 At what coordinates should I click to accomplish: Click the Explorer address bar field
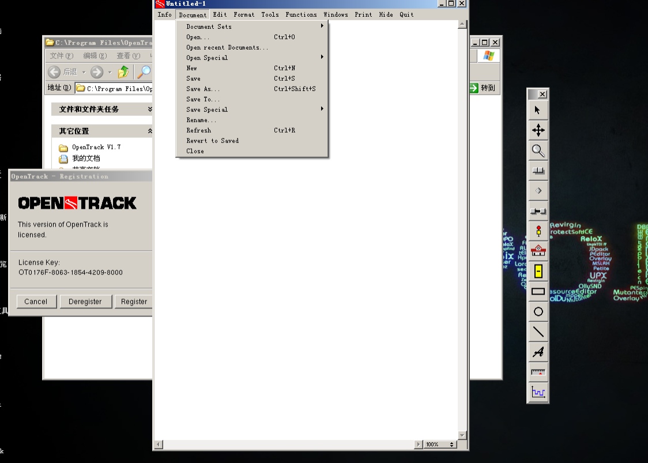pyautogui.click(x=114, y=88)
